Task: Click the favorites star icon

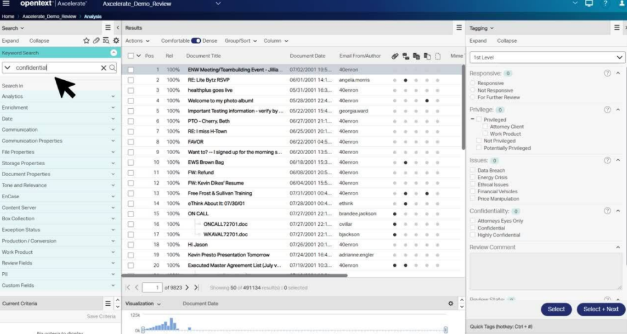Action: pyautogui.click(x=86, y=40)
